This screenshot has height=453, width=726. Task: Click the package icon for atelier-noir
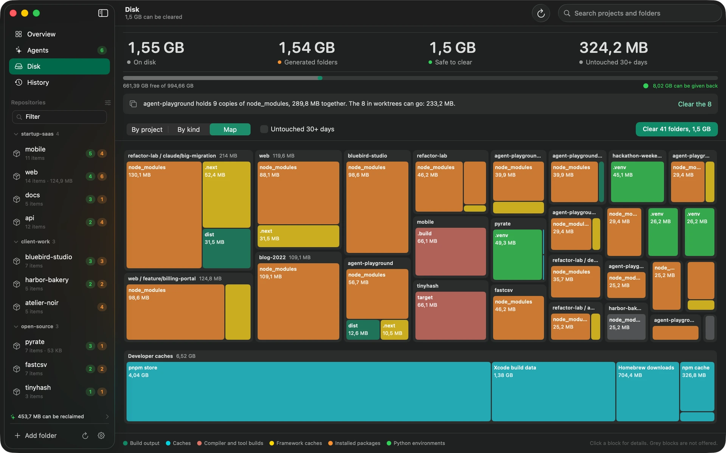pos(17,307)
